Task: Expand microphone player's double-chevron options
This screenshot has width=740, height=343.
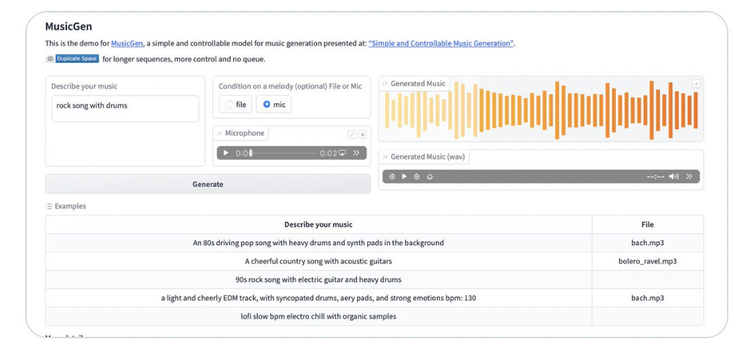Action: [x=356, y=153]
